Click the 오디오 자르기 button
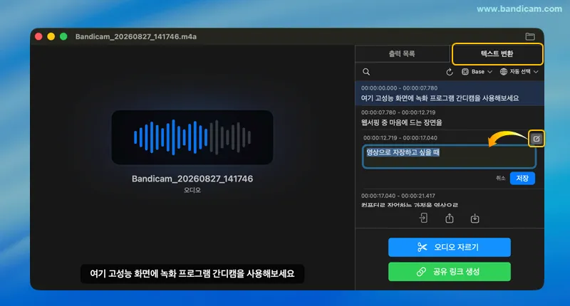The width and height of the screenshot is (570, 306). pyautogui.click(x=450, y=247)
